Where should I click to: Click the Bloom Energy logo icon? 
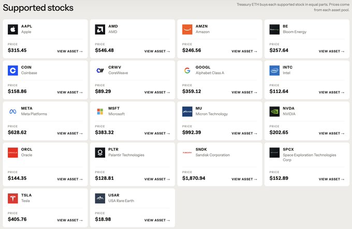[274, 29]
